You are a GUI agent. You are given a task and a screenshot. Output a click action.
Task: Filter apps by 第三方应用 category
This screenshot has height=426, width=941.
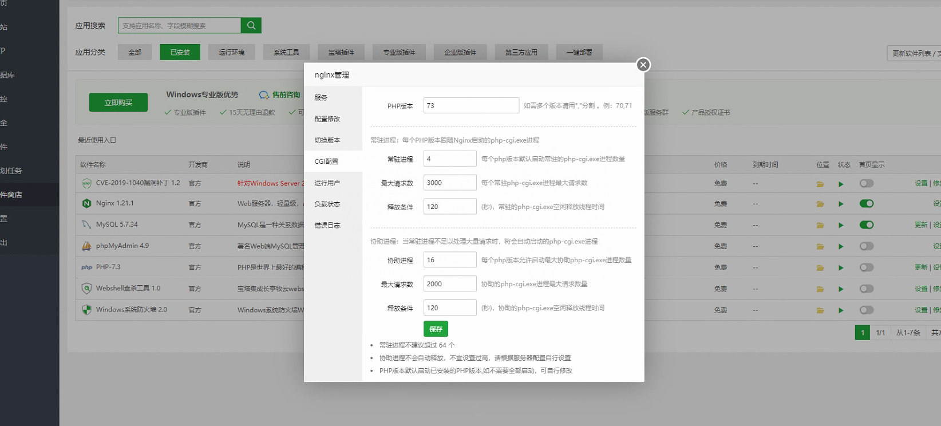coord(521,52)
